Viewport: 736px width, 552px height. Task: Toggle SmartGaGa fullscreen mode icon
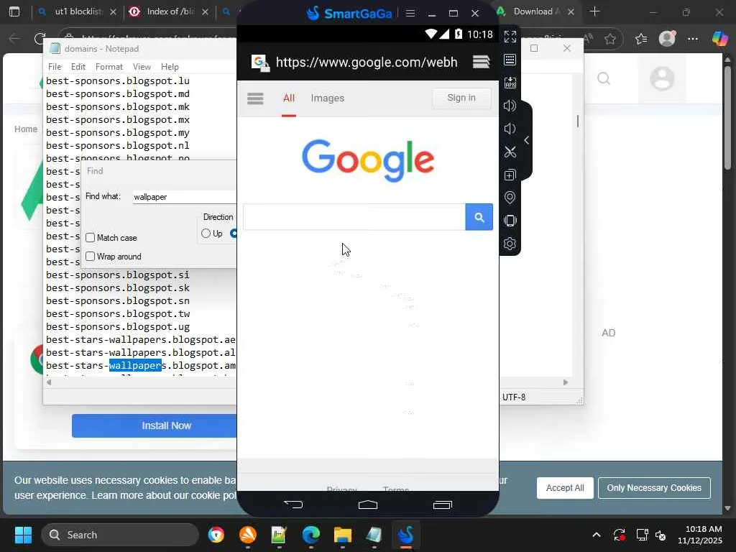[510, 37]
